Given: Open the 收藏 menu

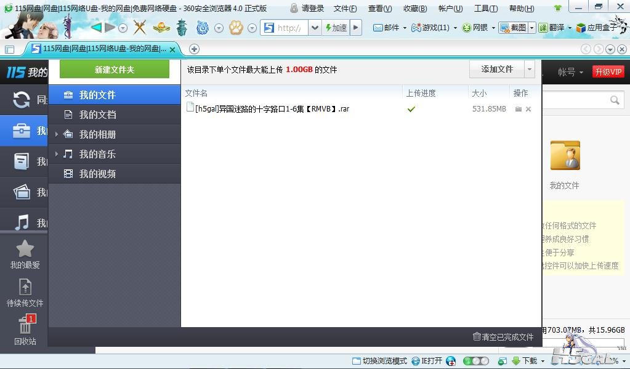Looking at the screenshot, I should click(x=414, y=8).
